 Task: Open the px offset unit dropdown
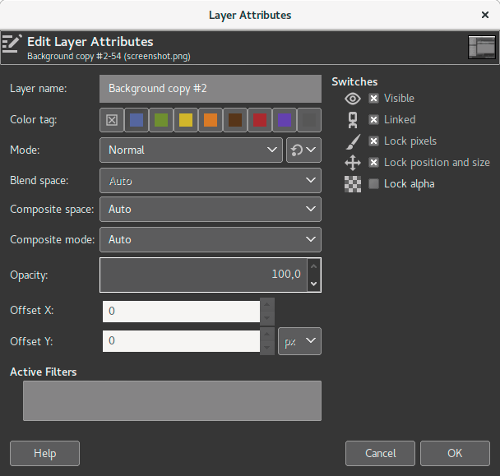click(x=299, y=341)
